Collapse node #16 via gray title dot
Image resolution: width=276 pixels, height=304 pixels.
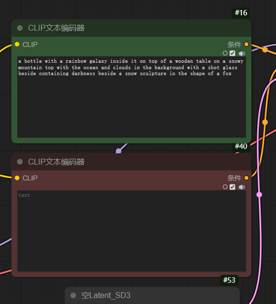(x=20, y=28)
